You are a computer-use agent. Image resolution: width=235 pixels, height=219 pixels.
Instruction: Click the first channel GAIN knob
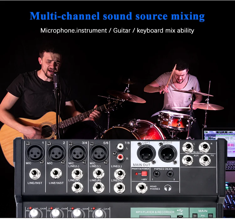[34, 214]
